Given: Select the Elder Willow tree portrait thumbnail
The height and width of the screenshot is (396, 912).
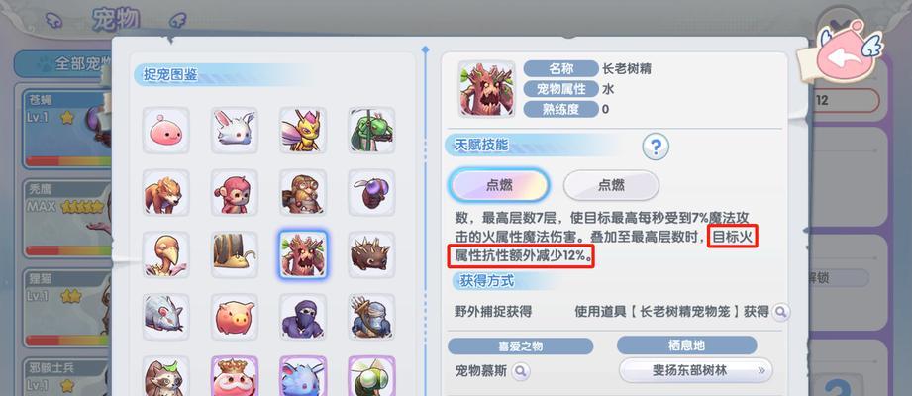Looking at the screenshot, I should pyautogui.click(x=487, y=89).
